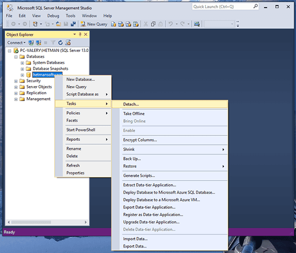The width and height of the screenshot is (296, 253).
Task: Click in the Quick Launch search field
Action: (223, 7)
